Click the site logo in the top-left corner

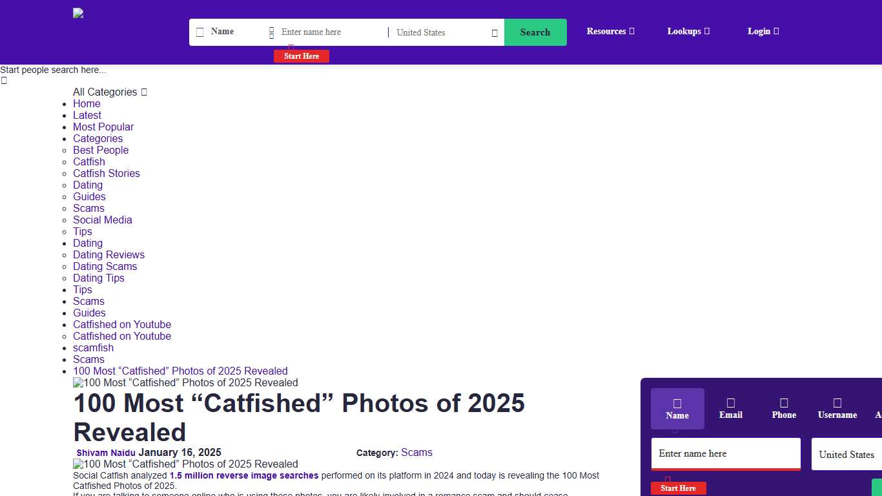pos(77,13)
